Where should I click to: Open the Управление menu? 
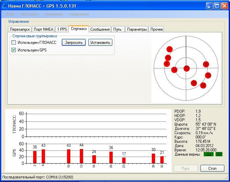tap(79, 14)
